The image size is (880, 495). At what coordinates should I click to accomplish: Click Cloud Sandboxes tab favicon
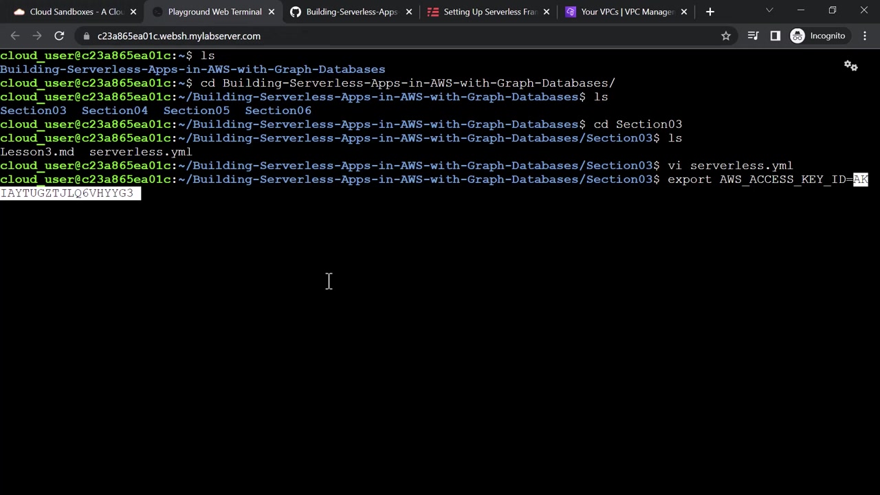pyautogui.click(x=19, y=12)
